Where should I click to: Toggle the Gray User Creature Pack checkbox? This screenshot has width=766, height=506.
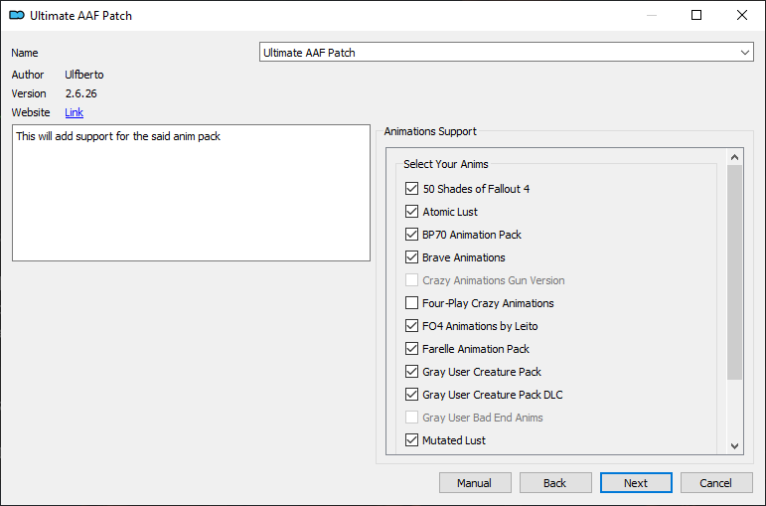point(412,372)
